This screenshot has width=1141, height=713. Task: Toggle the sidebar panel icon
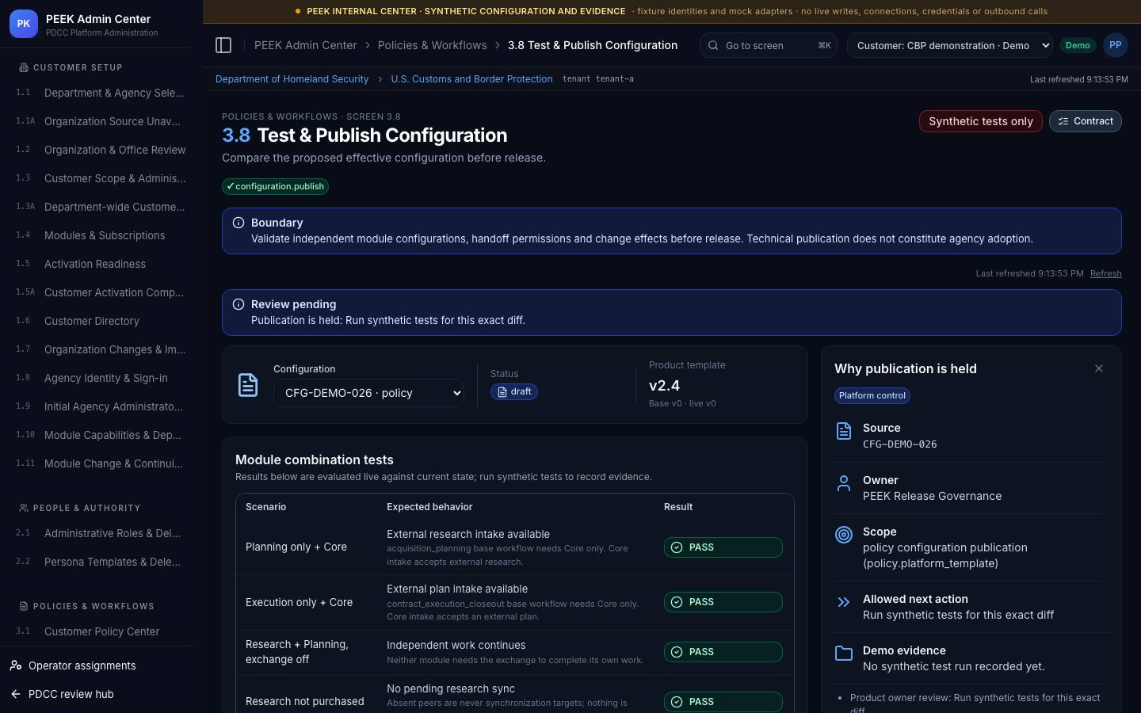pyautogui.click(x=223, y=45)
